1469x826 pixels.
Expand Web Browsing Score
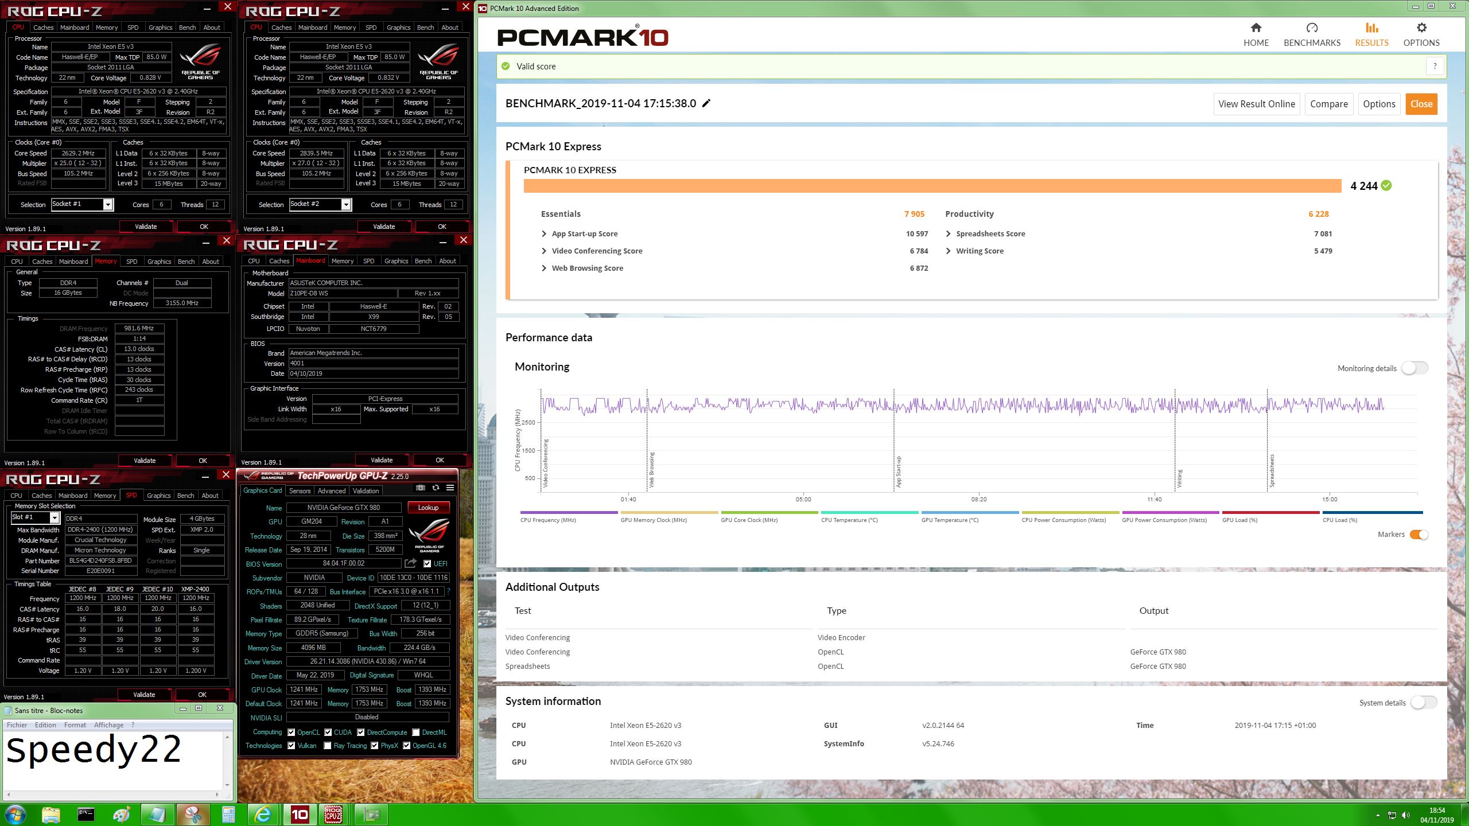544,268
